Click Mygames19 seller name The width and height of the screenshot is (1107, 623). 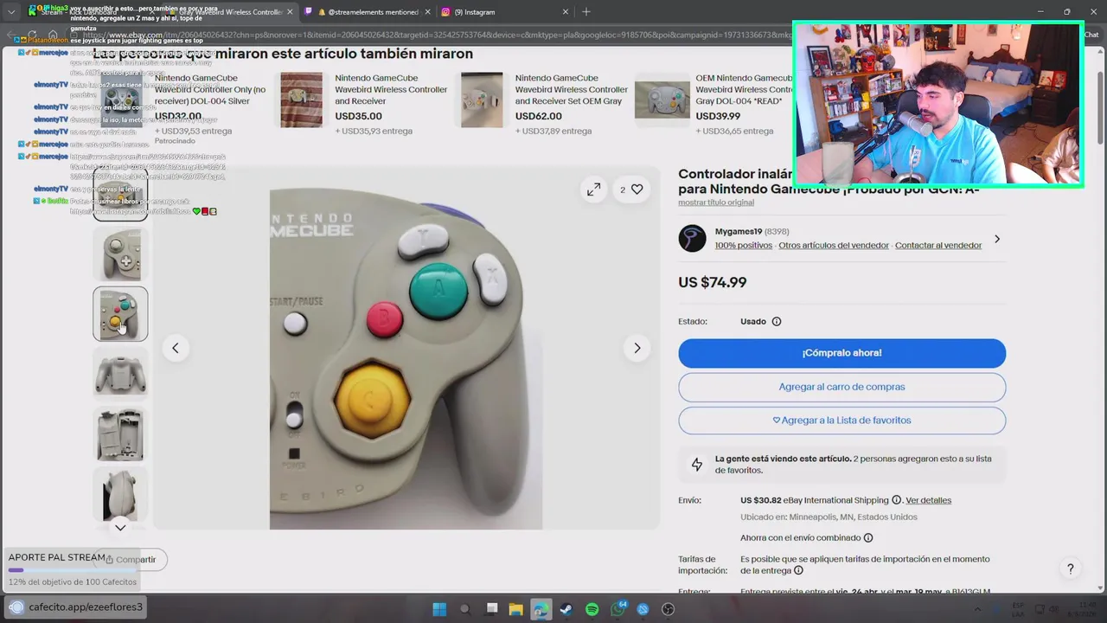pyautogui.click(x=738, y=232)
